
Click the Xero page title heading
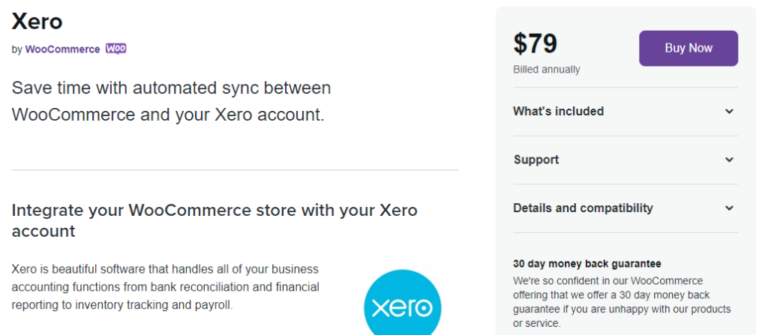(37, 21)
